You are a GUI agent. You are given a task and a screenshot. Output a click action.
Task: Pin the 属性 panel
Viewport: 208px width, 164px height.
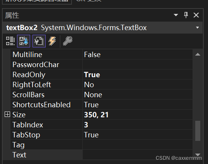tap(186, 15)
